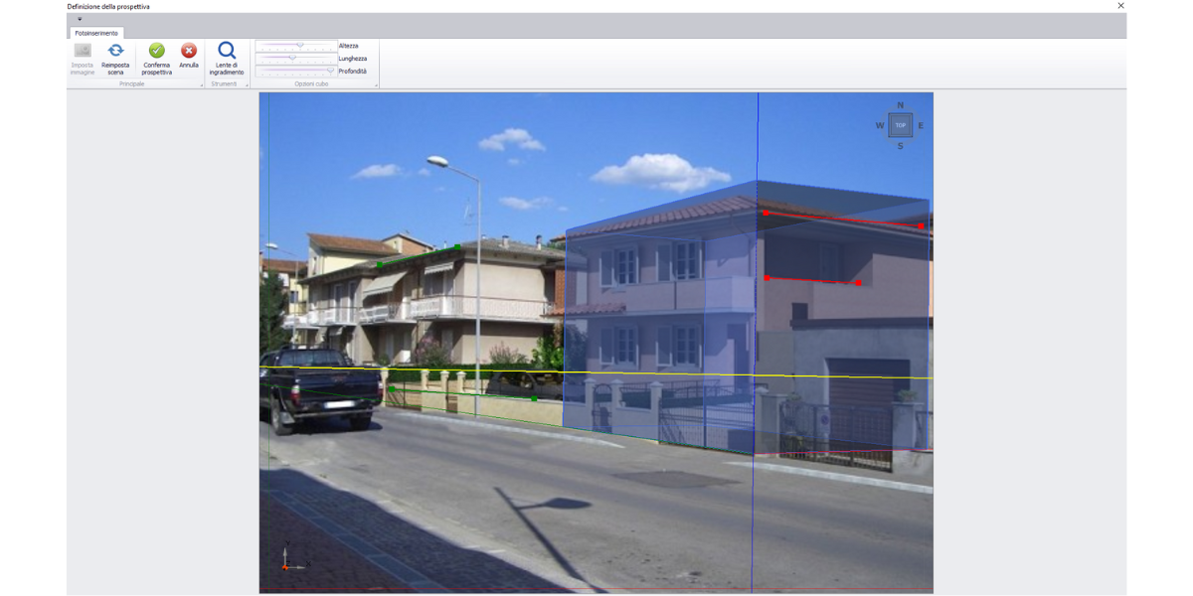Expand the Strumenti group dialog launcher
The image size is (1193, 596).
click(247, 85)
